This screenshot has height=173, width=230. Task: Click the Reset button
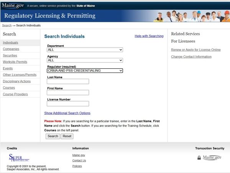(x=67, y=136)
